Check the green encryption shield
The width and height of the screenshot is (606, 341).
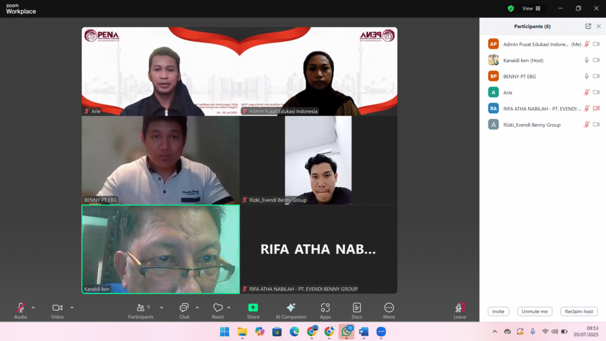coord(511,8)
